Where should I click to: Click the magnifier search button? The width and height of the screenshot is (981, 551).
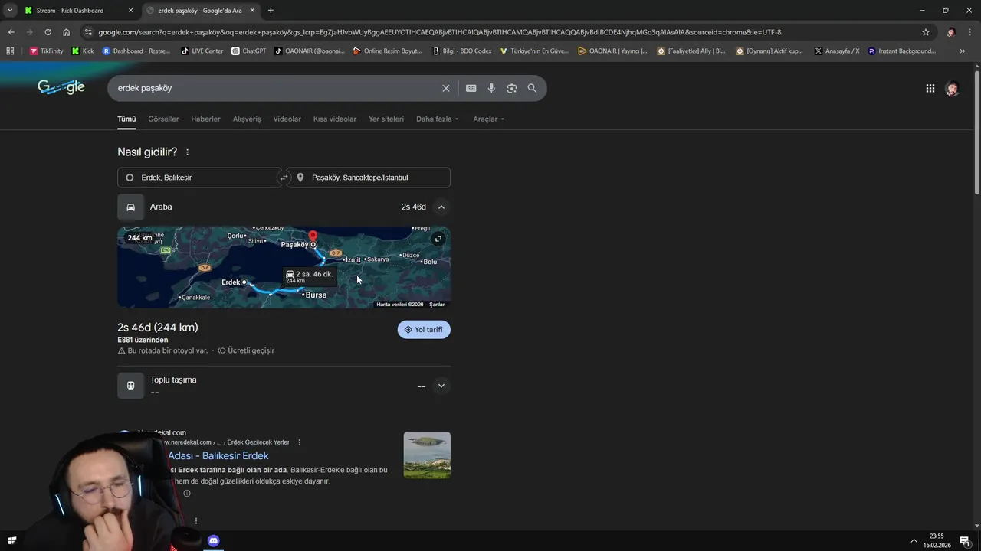[532, 88]
